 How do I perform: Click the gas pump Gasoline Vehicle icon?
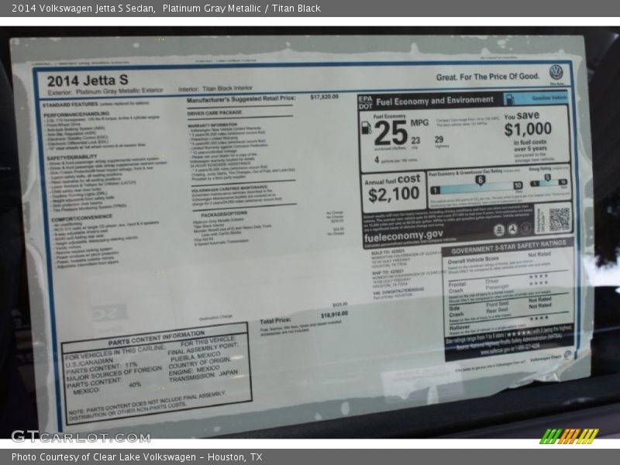510,98
